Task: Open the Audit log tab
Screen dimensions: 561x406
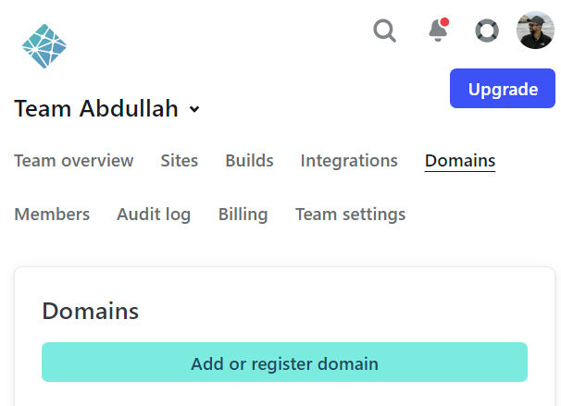Action: [154, 215]
